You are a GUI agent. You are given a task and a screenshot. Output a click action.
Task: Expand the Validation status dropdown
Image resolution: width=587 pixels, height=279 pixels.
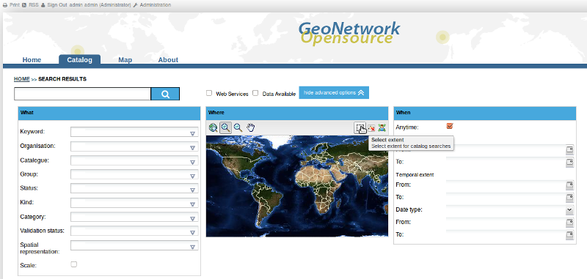[192, 233]
